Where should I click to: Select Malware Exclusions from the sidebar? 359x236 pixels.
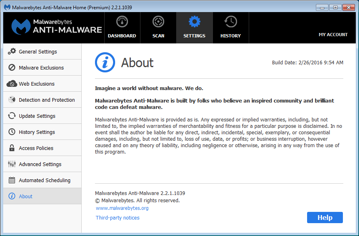click(42, 68)
